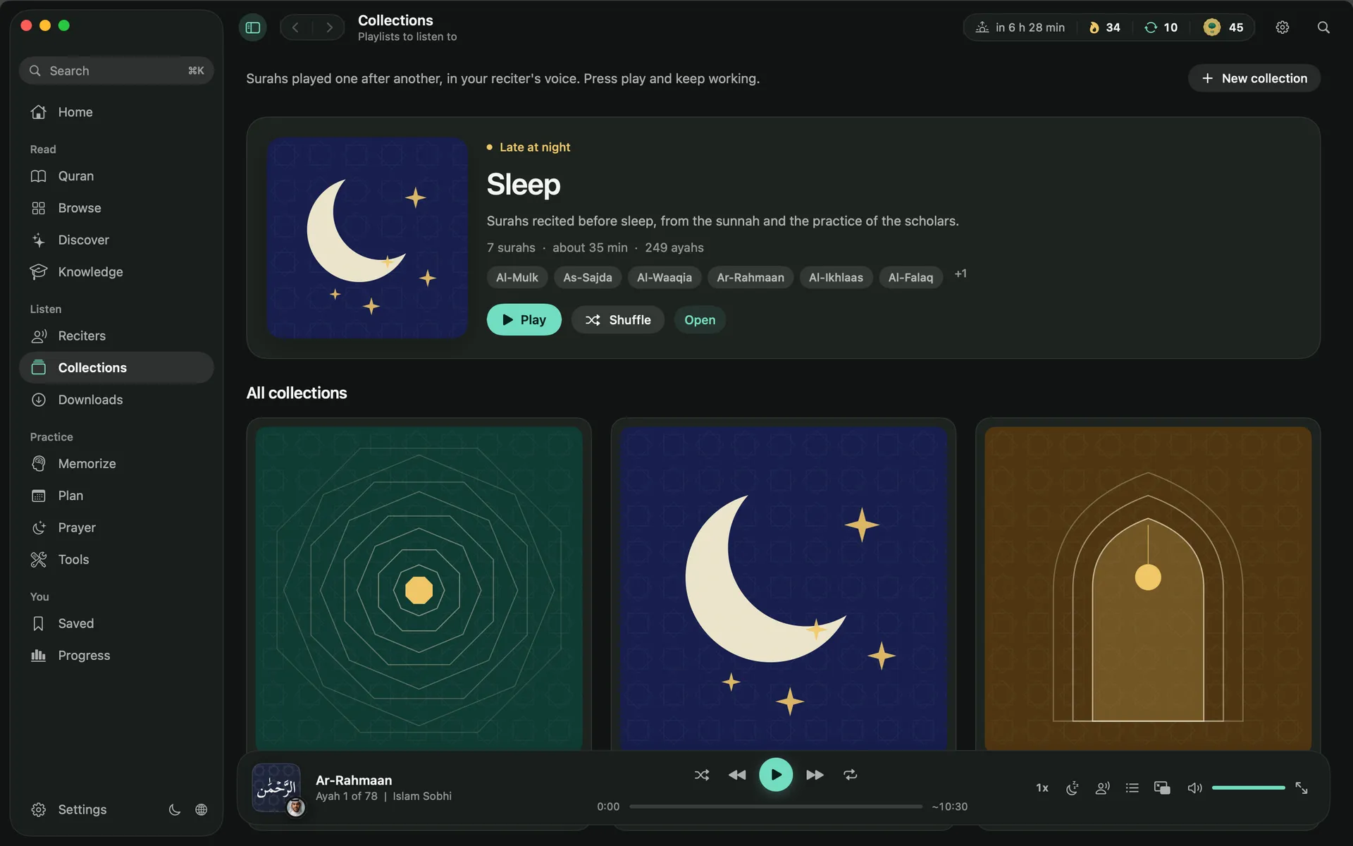Go back with the left chevron
Viewport: 1353px width, 846px height.
(296, 27)
